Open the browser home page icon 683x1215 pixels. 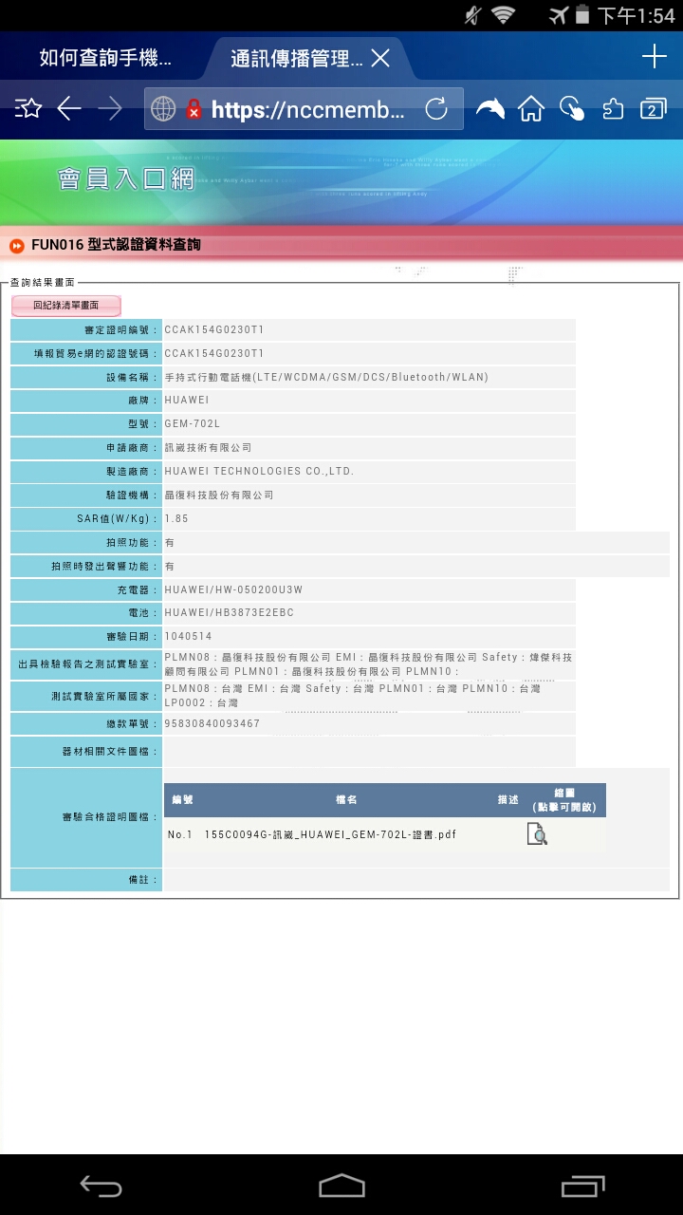coord(531,109)
